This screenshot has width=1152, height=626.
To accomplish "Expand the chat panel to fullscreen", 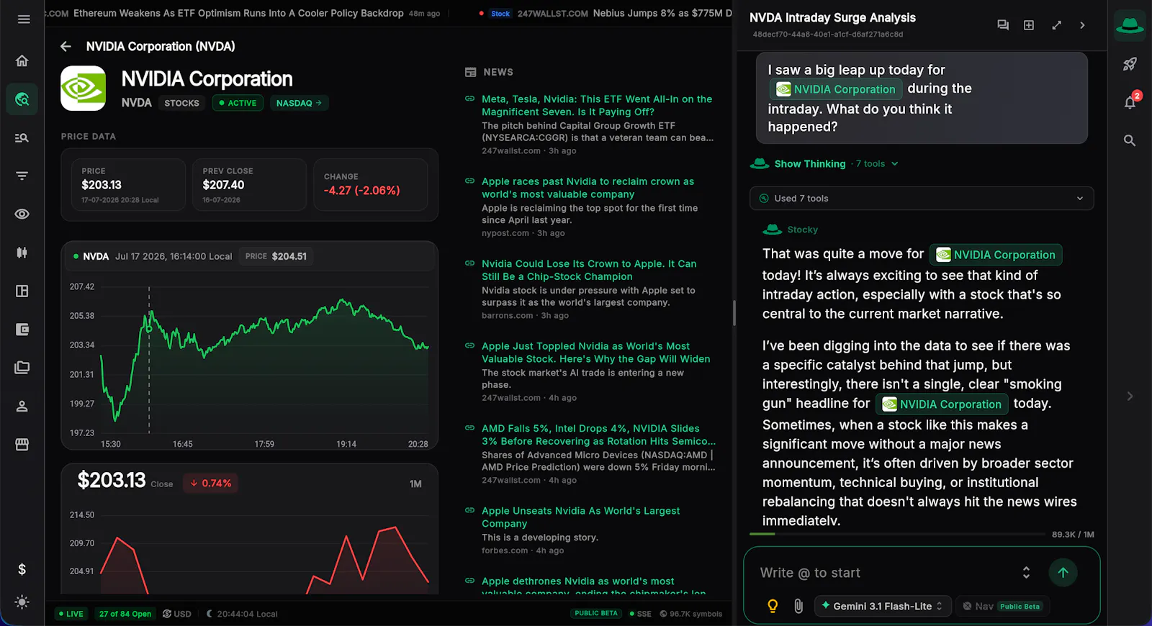I will [1056, 25].
